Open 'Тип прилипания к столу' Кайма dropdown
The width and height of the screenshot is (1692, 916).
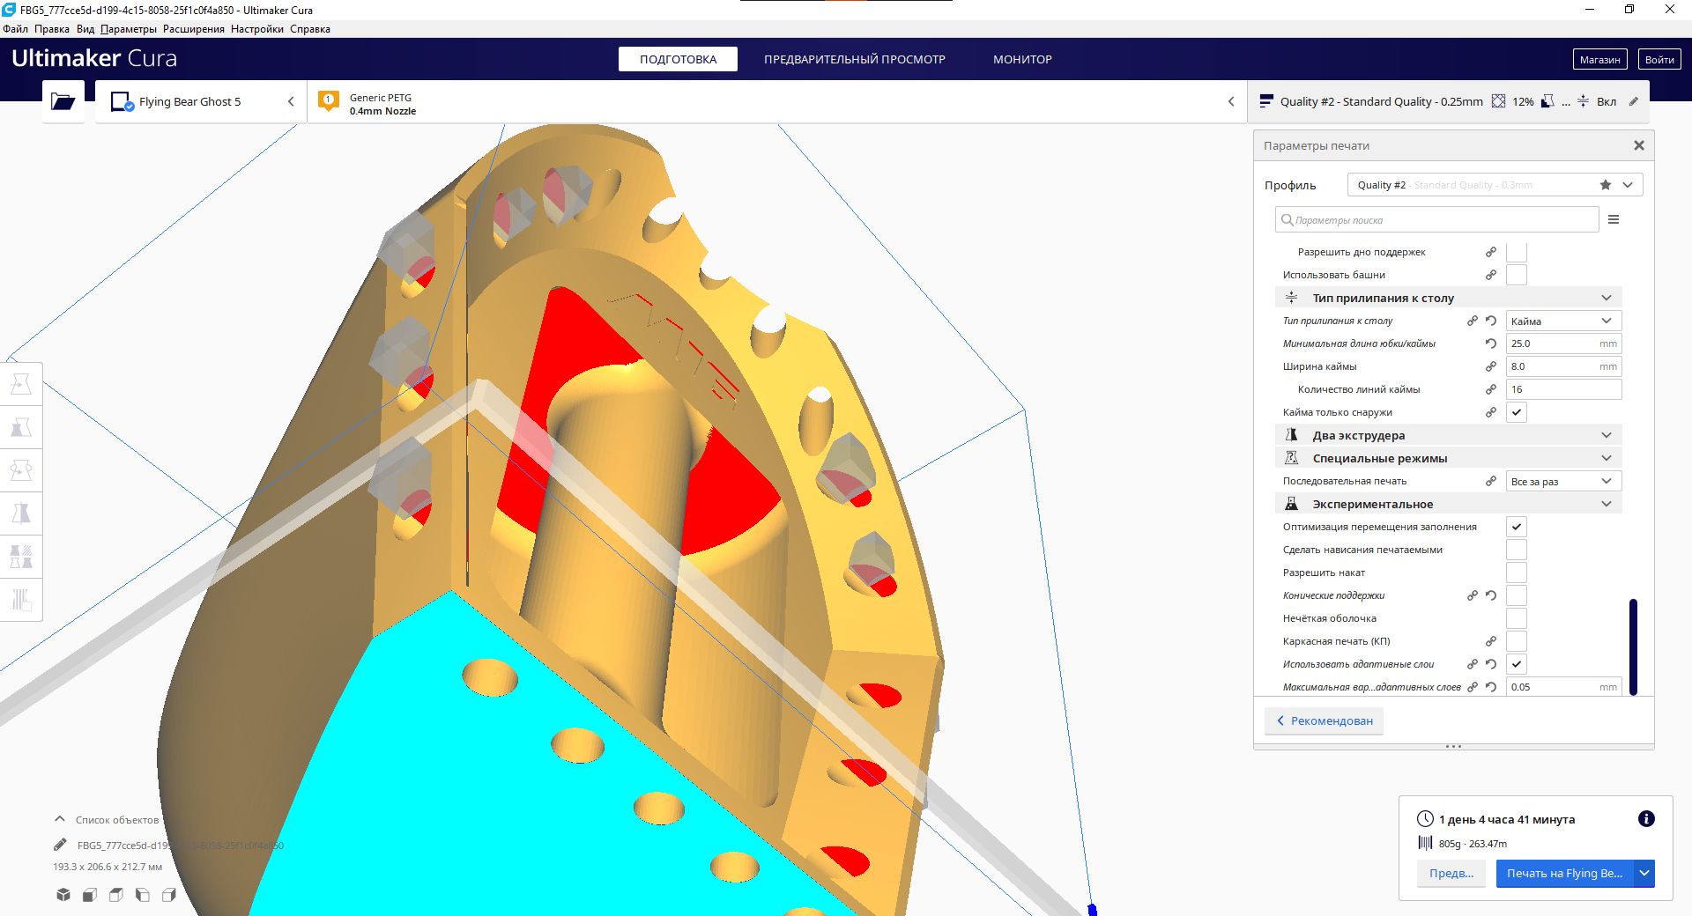click(1563, 321)
